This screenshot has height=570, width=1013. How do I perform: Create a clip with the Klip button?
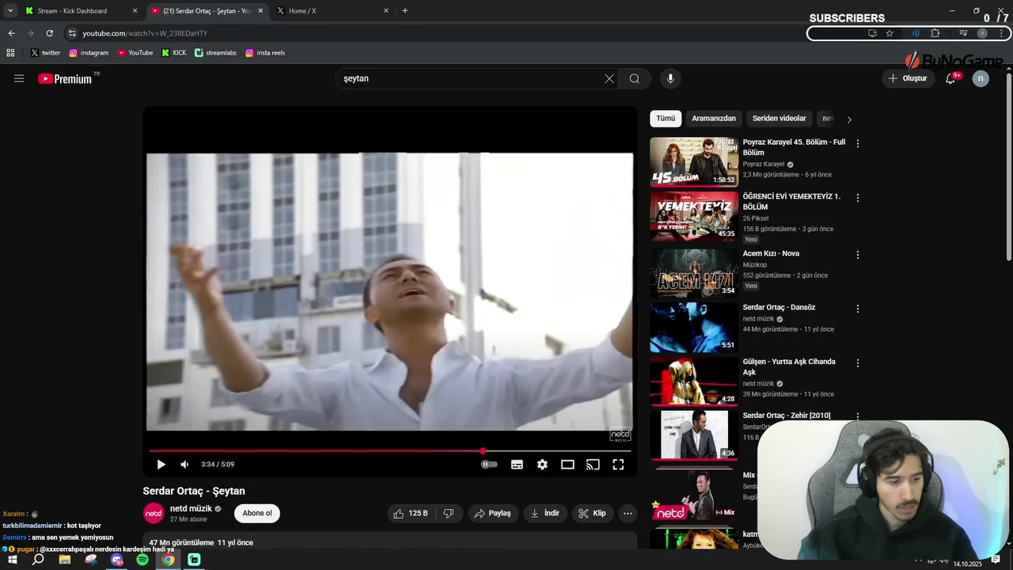[592, 513]
